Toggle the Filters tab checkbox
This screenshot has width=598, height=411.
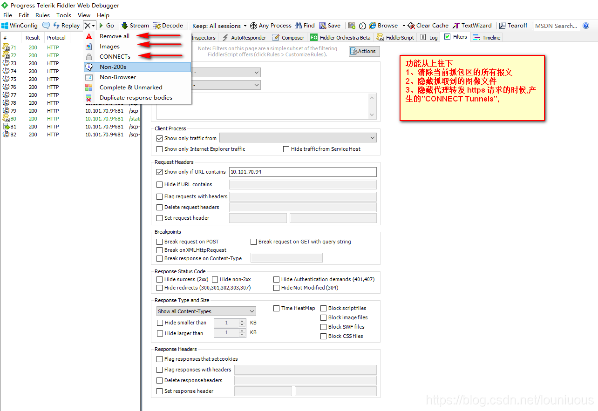tap(448, 37)
